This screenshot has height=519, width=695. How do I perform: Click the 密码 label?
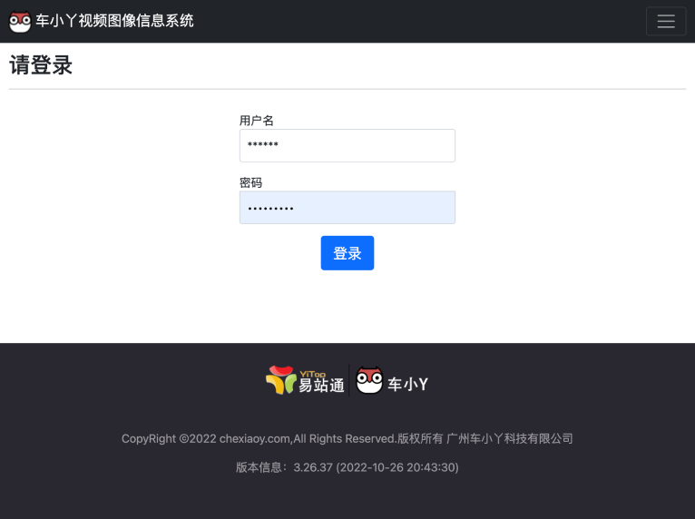(x=251, y=182)
